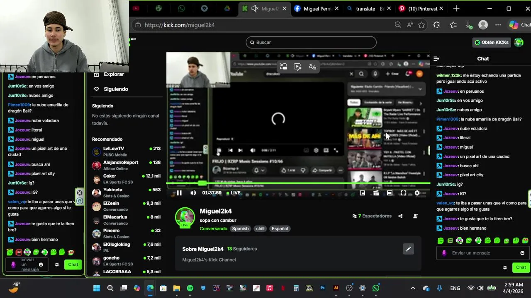Screen dimensions: 531x298
Task: Pause the Kick live stream
Action: [179, 193]
